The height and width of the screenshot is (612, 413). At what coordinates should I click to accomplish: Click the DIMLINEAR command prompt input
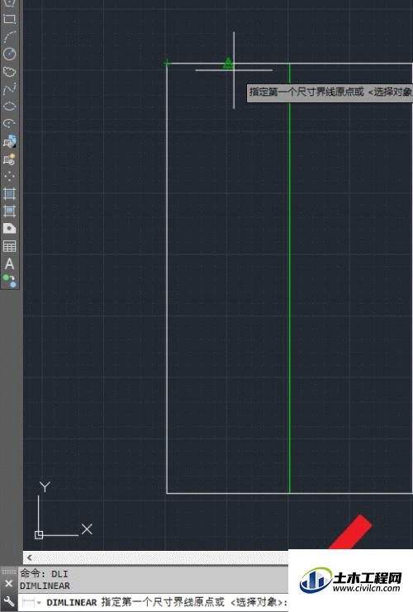click(x=167, y=602)
